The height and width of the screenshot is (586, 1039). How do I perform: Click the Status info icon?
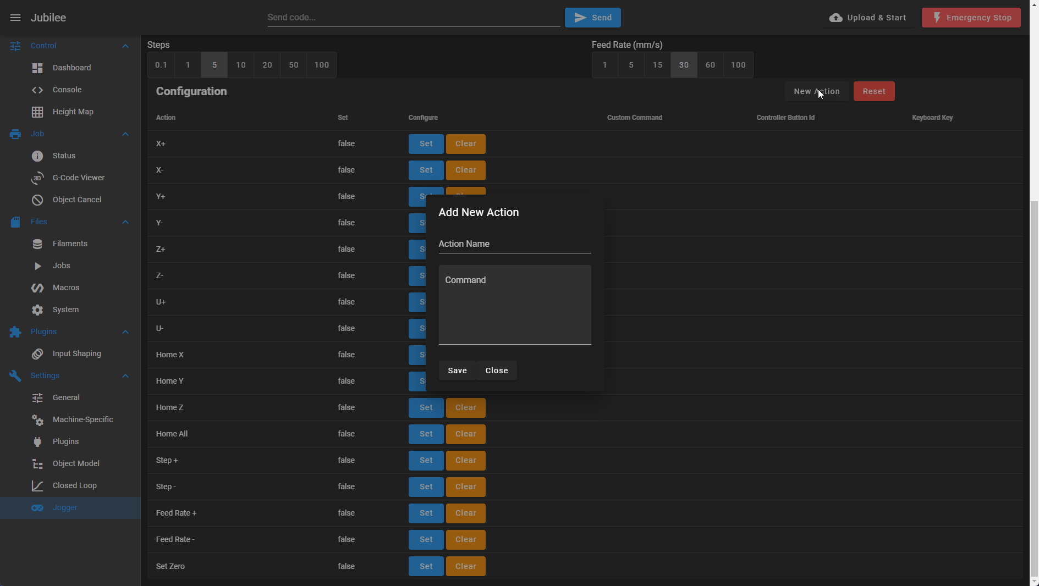click(37, 156)
